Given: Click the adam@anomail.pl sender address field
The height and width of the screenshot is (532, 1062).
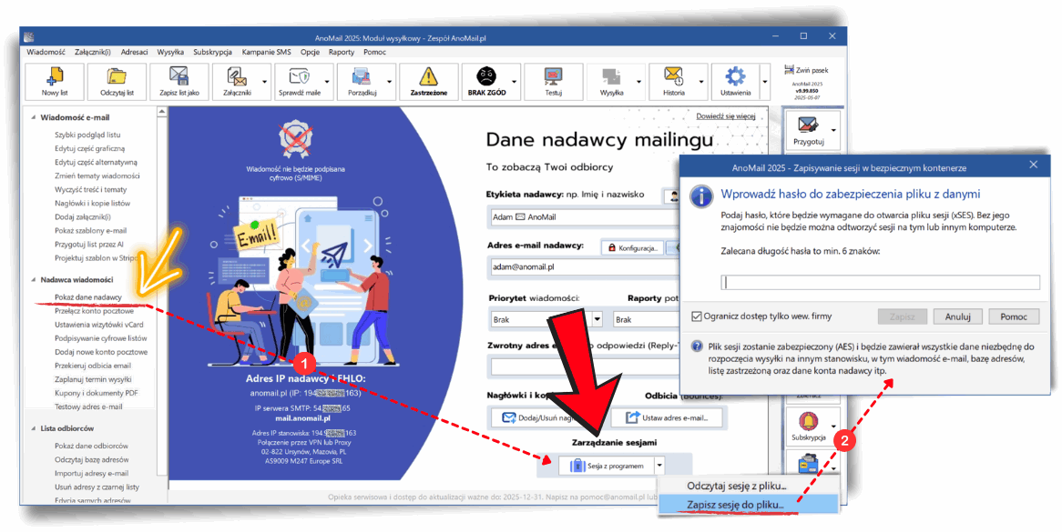Looking at the screenshot, I should [585, 267].
